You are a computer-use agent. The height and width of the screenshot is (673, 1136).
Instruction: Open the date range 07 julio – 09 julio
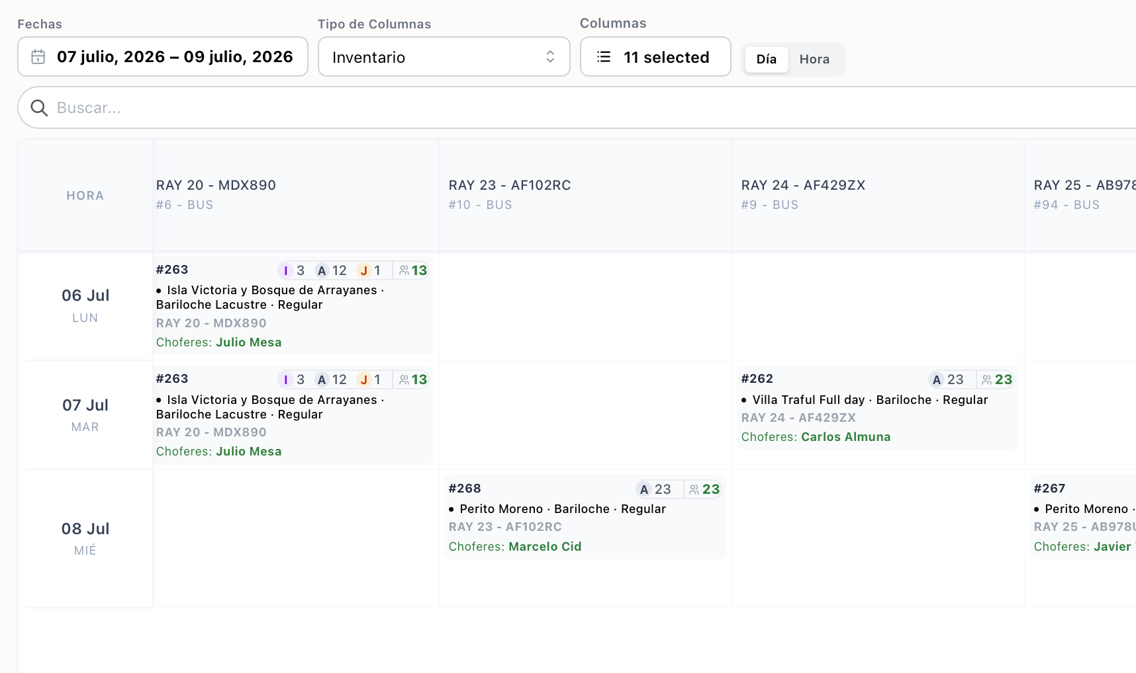coord(163,57)
